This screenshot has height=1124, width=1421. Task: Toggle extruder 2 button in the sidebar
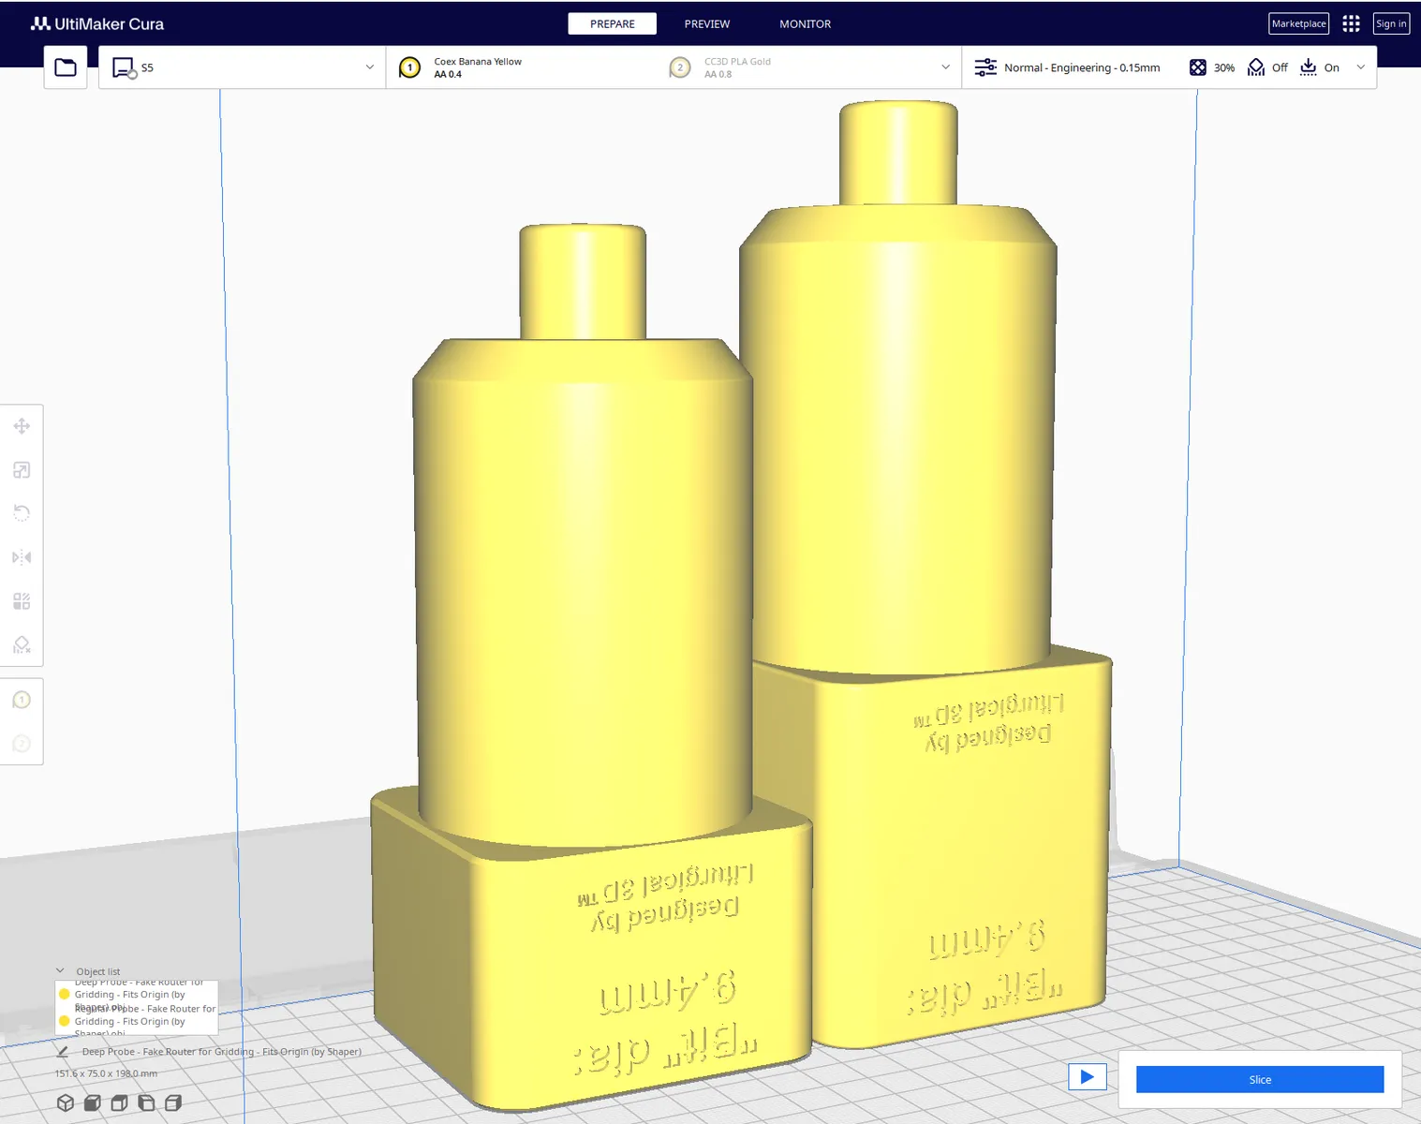pyautogui.click(x=22, y=744)
